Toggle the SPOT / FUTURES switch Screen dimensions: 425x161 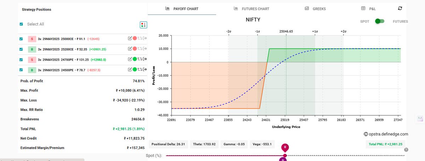click(x=380, y=21)
